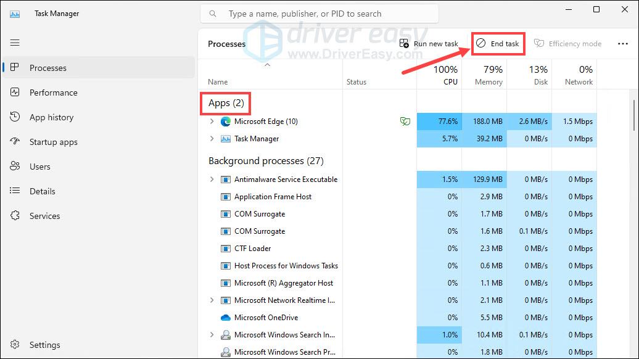This screenshot has width=639, height=359.
Task: Switch to the Performance page
Action: [54, 92]
